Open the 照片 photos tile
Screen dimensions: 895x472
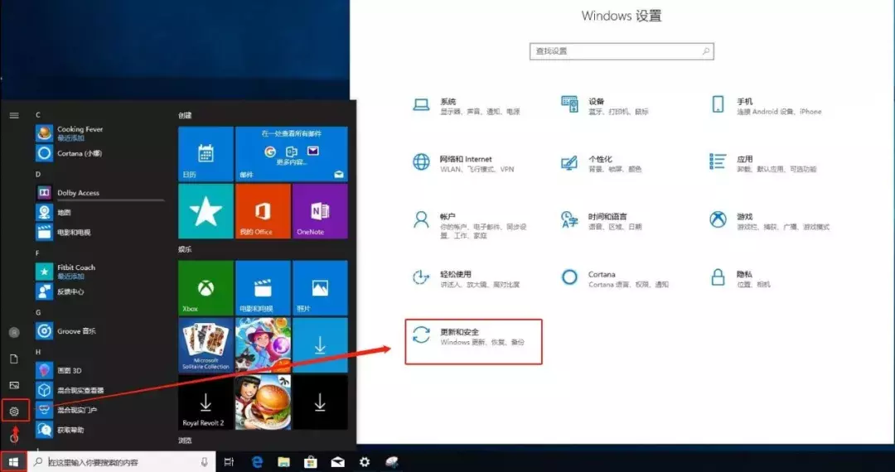[320, 288]
